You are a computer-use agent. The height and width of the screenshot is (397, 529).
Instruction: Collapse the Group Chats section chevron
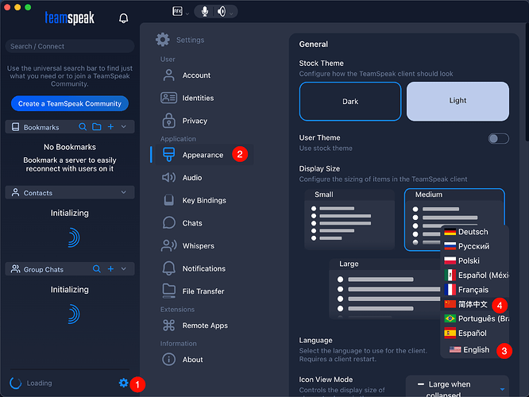coord(123,269)
